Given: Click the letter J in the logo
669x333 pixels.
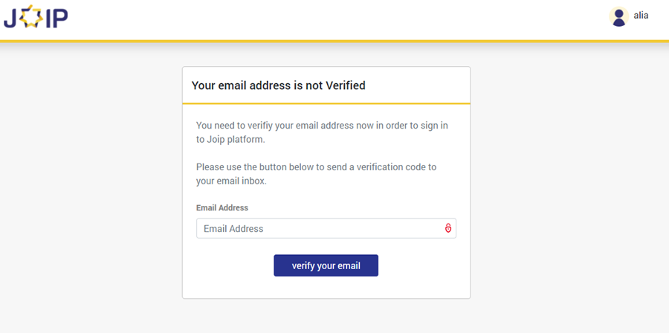Looking at the screenshot, I should click(x=11, y=18).
